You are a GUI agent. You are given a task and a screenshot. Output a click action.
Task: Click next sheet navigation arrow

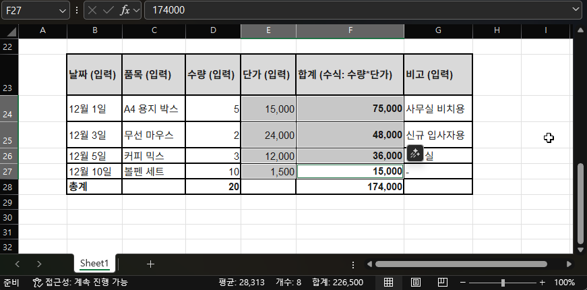tap(39, 264)
